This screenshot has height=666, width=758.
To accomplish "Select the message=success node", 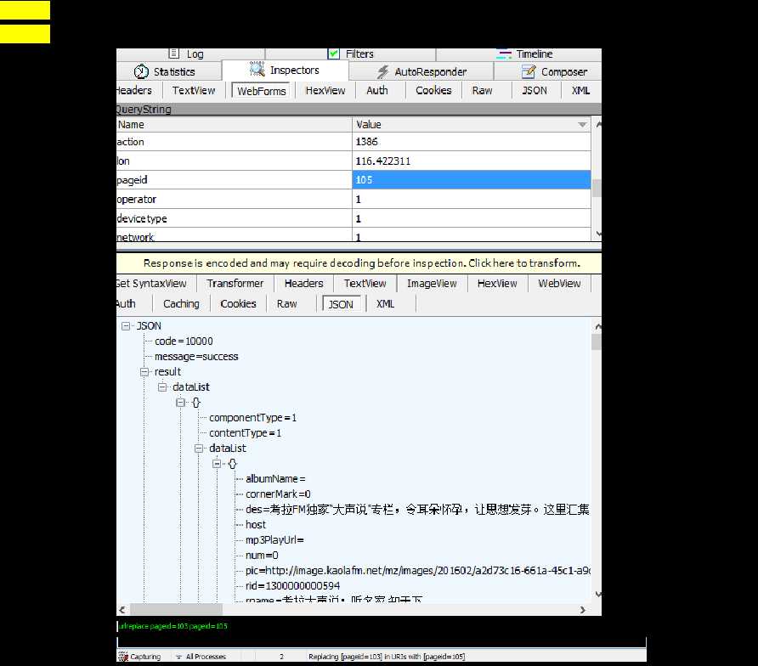I will coord(196,357).
